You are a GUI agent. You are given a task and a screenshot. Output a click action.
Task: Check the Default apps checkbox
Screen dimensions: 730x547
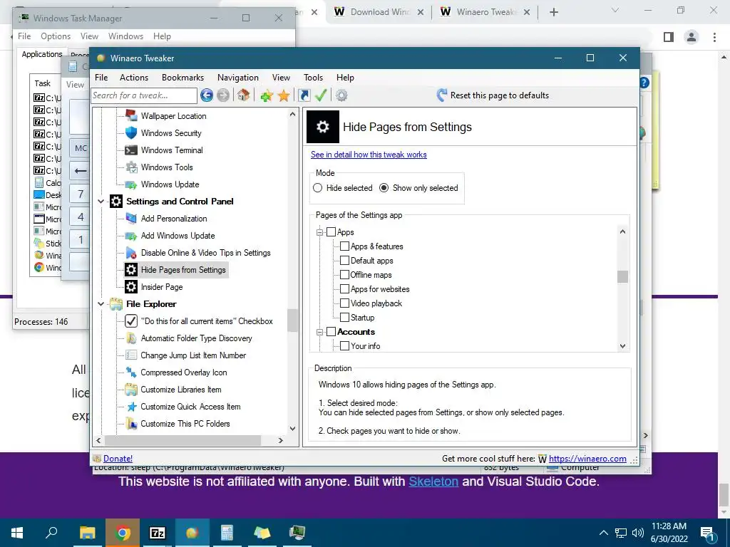tap(344, 261)
